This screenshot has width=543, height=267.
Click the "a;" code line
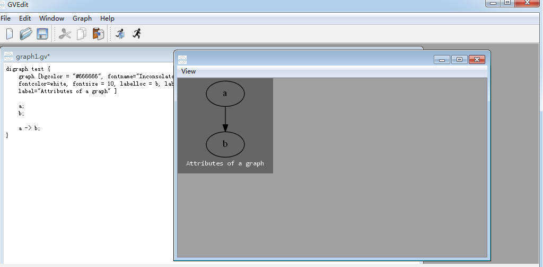coord(21,106)
